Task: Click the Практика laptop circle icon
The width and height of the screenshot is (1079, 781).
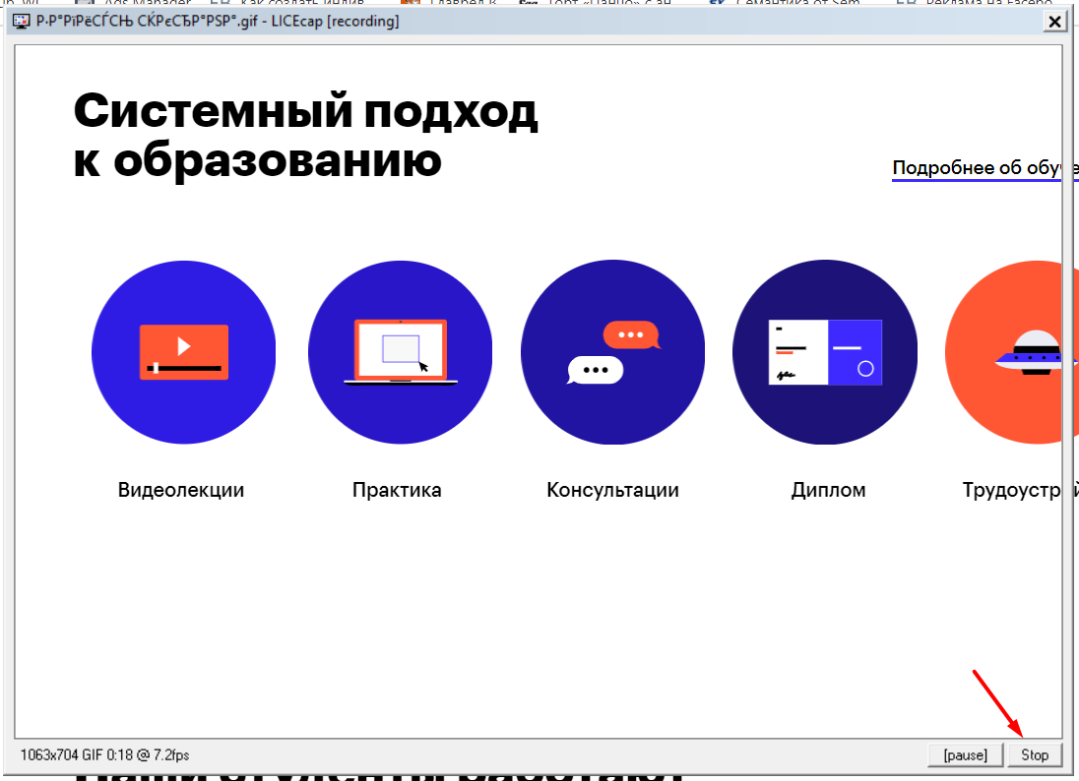Action: pyautogui.click(x=400, y=352)
